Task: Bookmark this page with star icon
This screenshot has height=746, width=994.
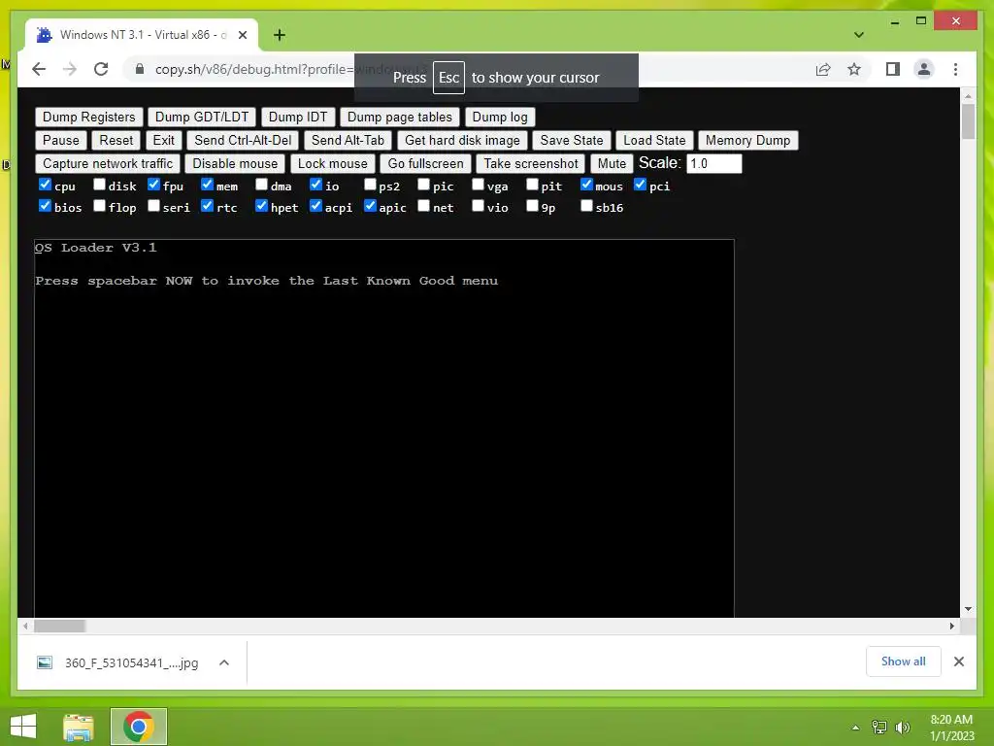Action: (x=854, y=69)
